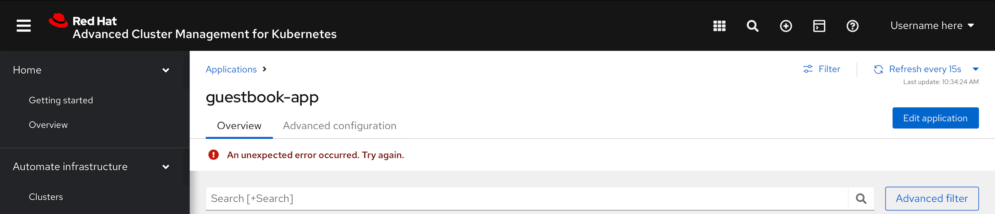Image resolution: width=995 pixels, height=214 pixels.
Task: Click the refresh arrows icon
Action: 878,69
